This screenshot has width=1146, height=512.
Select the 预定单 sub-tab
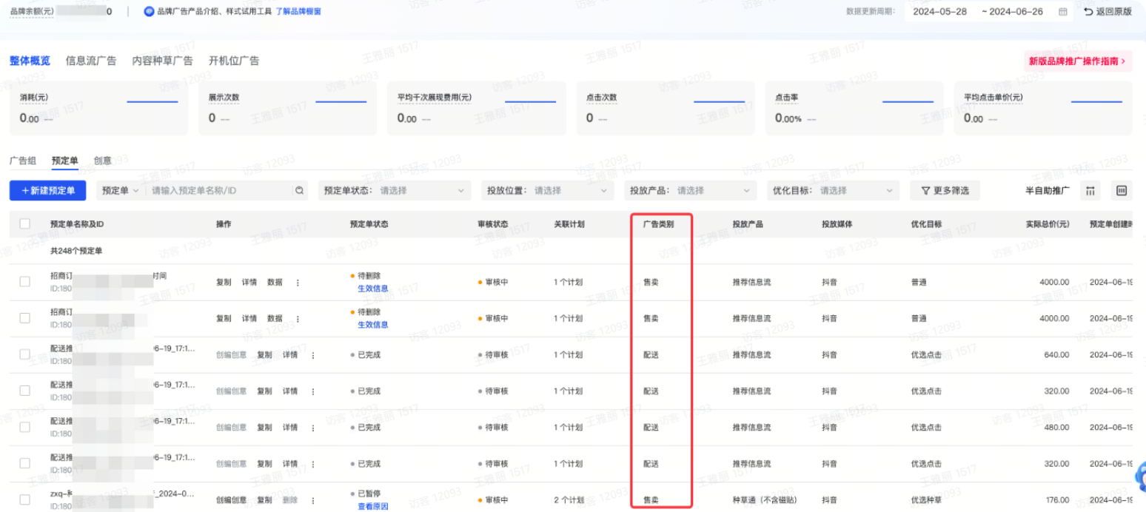(x=65, y=161)
